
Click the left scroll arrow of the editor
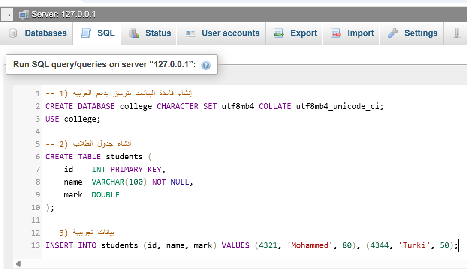[x=18, y=263]
